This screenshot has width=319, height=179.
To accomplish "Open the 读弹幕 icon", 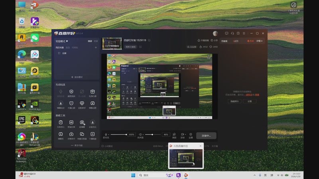I will (x=82, y=123).
